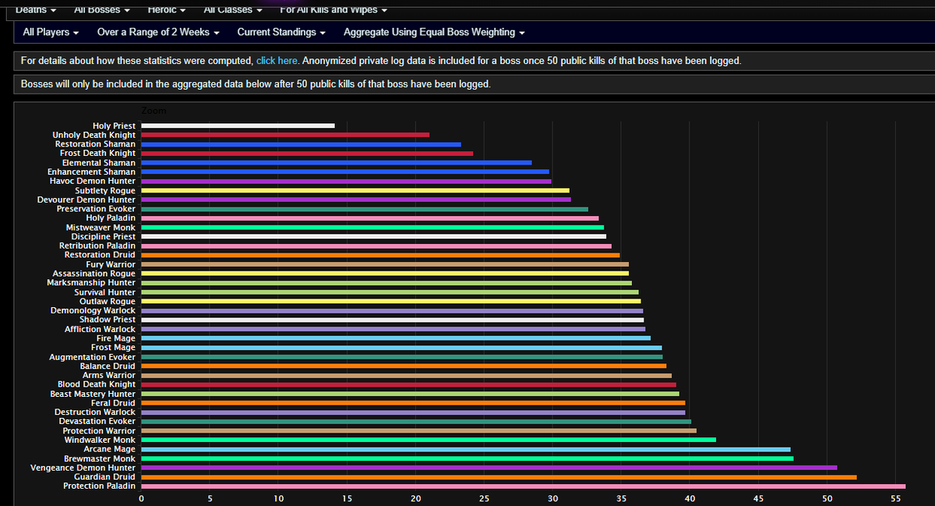Select the Devastation Evoker label
The width and height of the screenshot is (935, 506).
97,421
